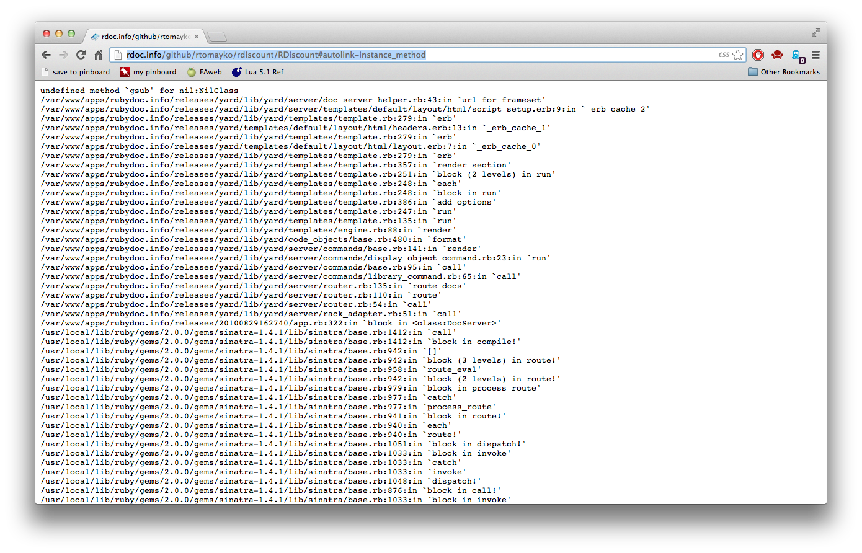Open the Lua 5.1 Ref bookmark
This screenshot has height=553, width=862.
(x=258, y=72)
